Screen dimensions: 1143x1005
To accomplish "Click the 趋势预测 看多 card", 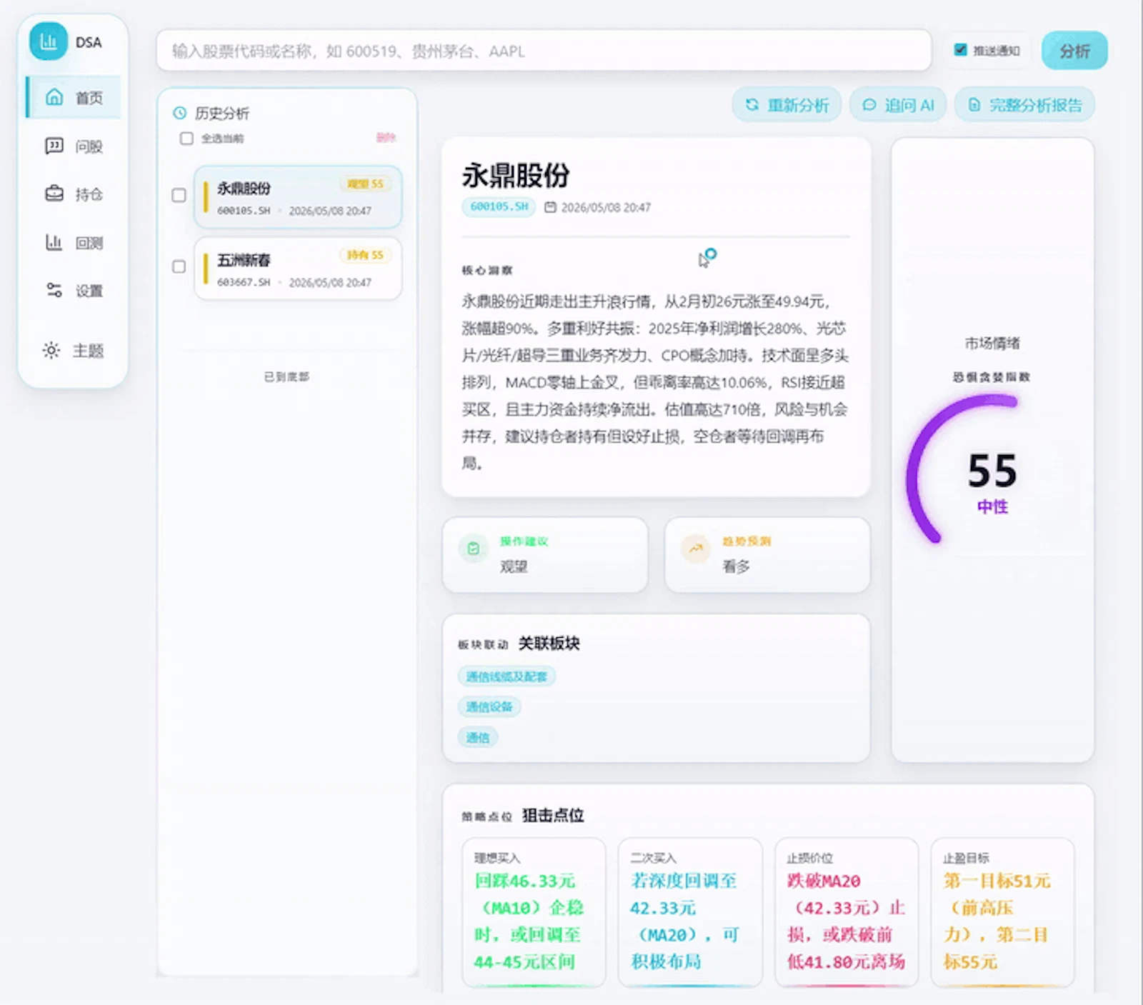I will click(767, 554).
